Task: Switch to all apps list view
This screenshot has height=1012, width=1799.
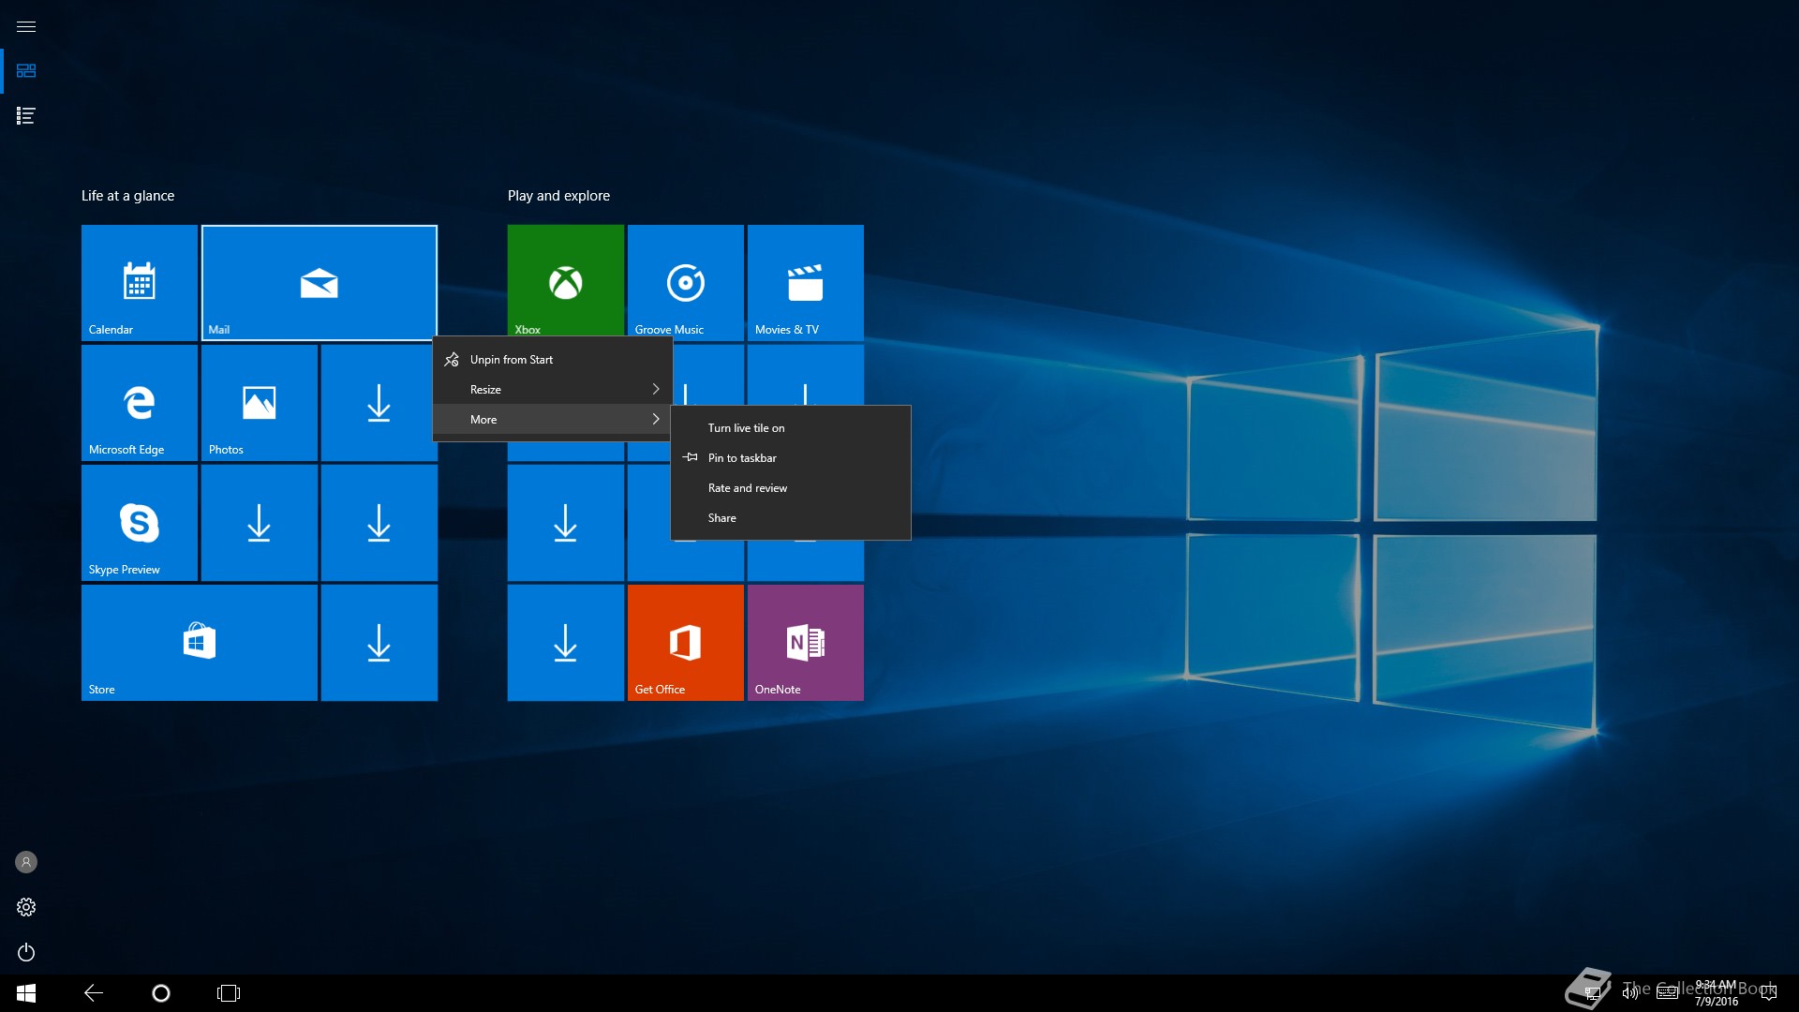Action: [26, 116]
